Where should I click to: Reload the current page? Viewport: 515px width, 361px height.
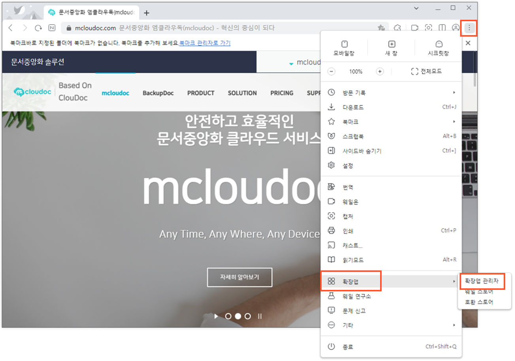[38, 28]
